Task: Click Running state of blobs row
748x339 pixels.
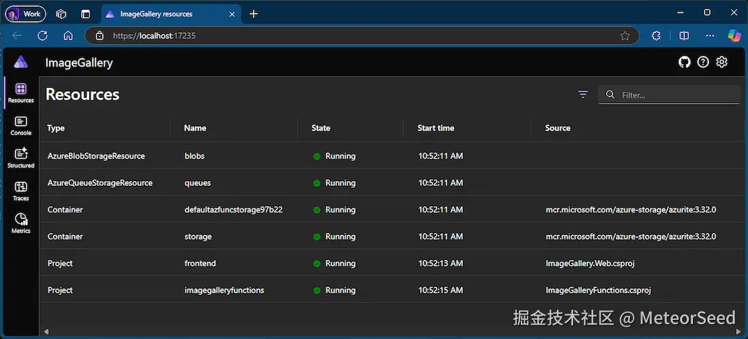Action: pyautogui.click(x=335, y=156)
